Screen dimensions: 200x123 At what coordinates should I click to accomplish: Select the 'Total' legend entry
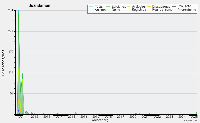(x=99, y=6)
